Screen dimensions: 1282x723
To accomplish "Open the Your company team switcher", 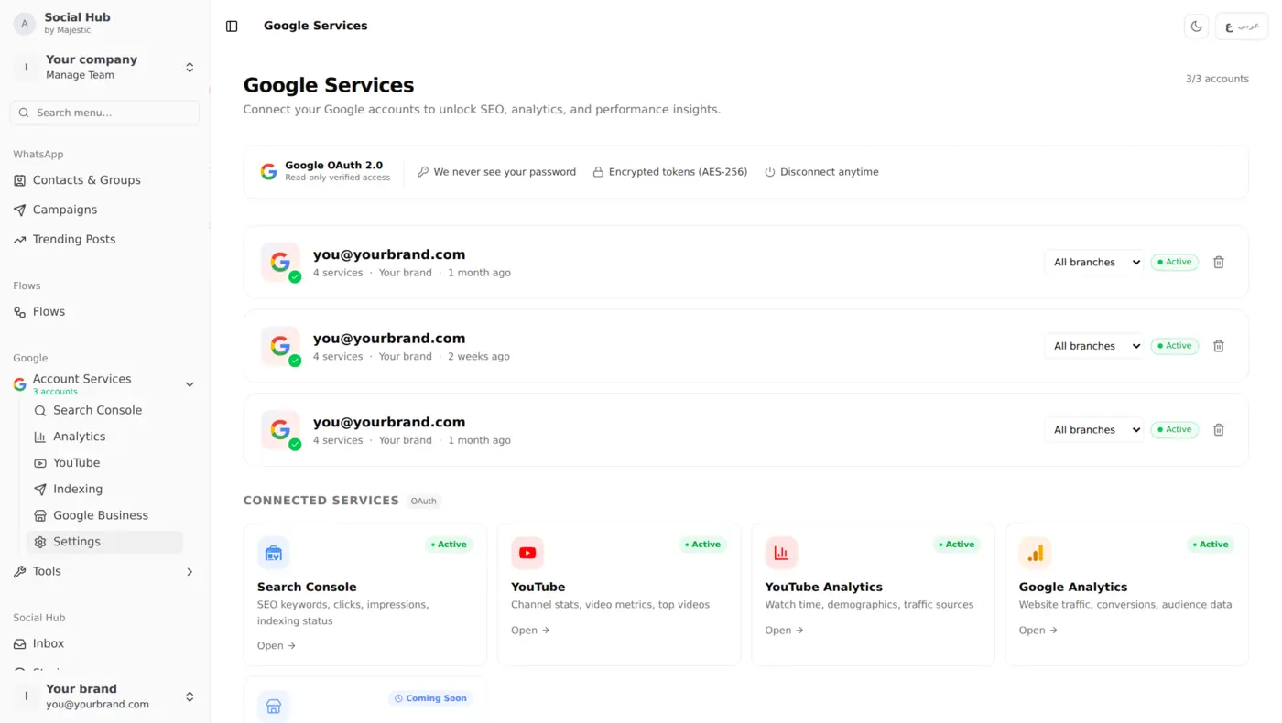I will coord(105,67).
